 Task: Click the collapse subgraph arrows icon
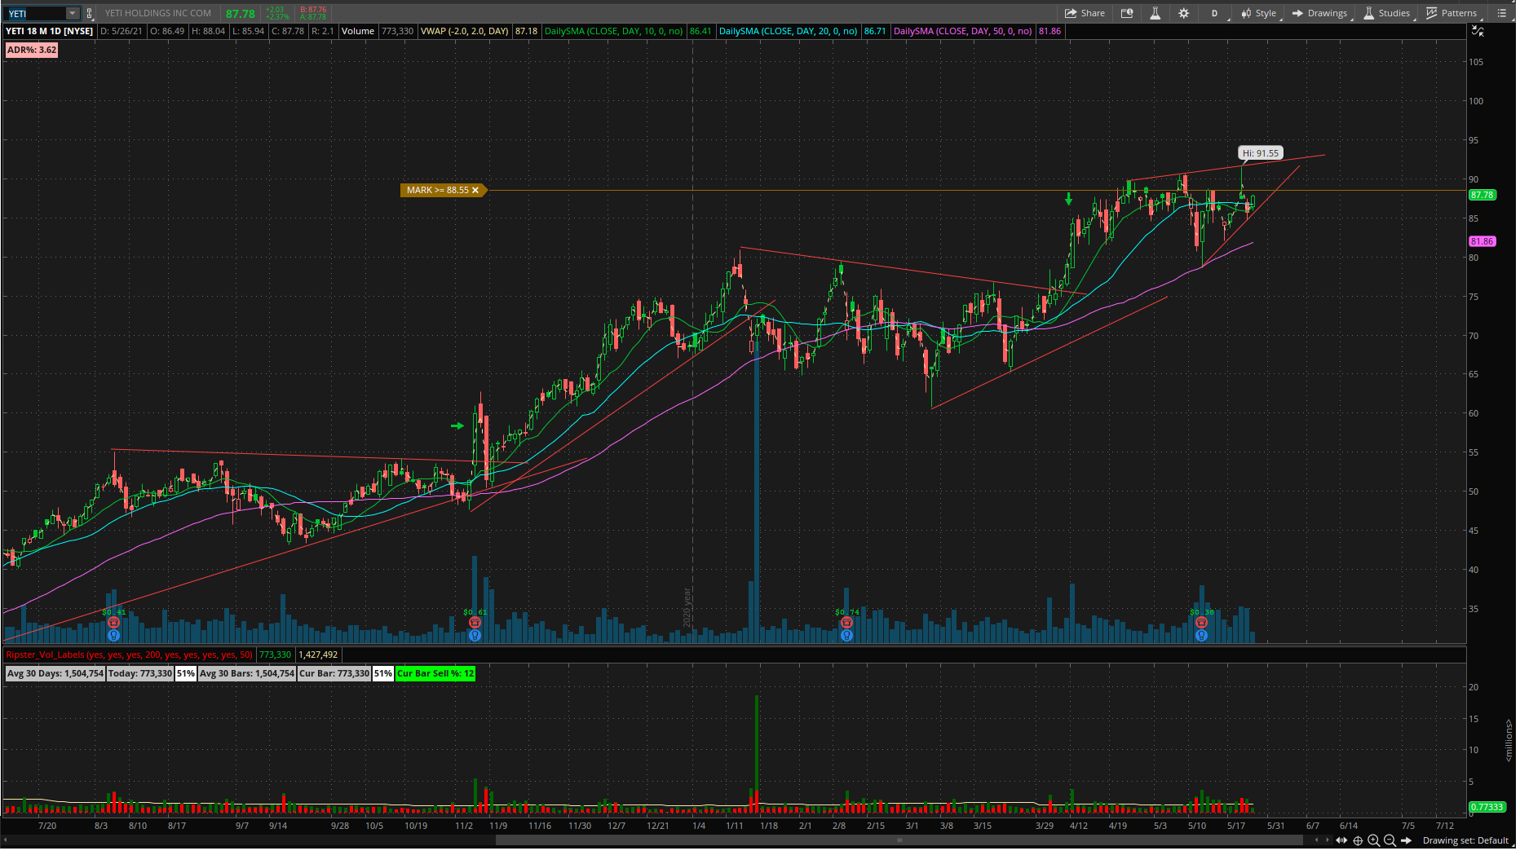coord(1477,31)
